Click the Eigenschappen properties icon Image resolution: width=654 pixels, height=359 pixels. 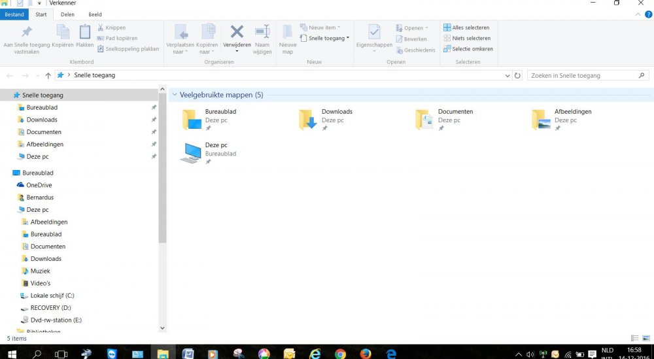click(374, 32)
